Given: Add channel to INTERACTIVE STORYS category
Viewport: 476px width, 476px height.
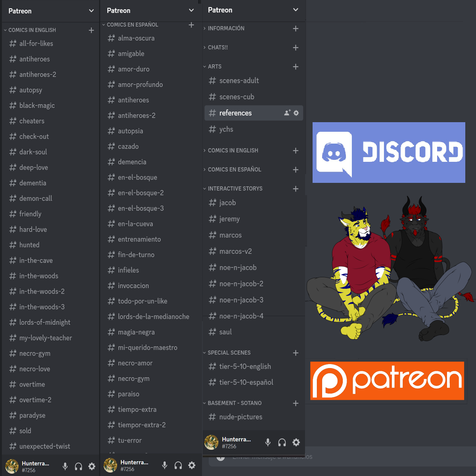Looking at the screenshot, I should [x=296, y=189].
